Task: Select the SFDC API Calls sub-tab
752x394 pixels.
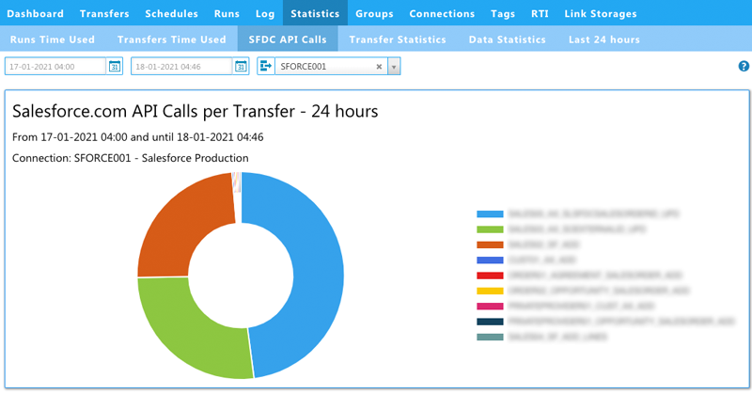Action: click(288, 39)
